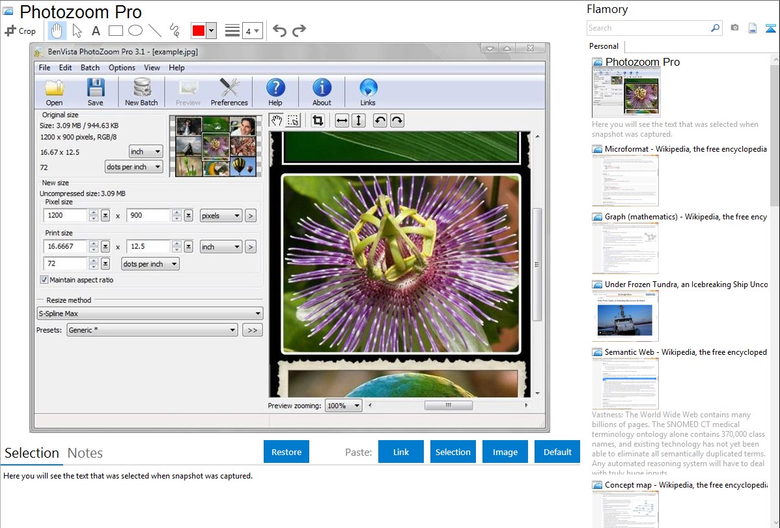Select the Crop tool in Flamory toolbar
The image size is (780, 528).
point(20,31)
